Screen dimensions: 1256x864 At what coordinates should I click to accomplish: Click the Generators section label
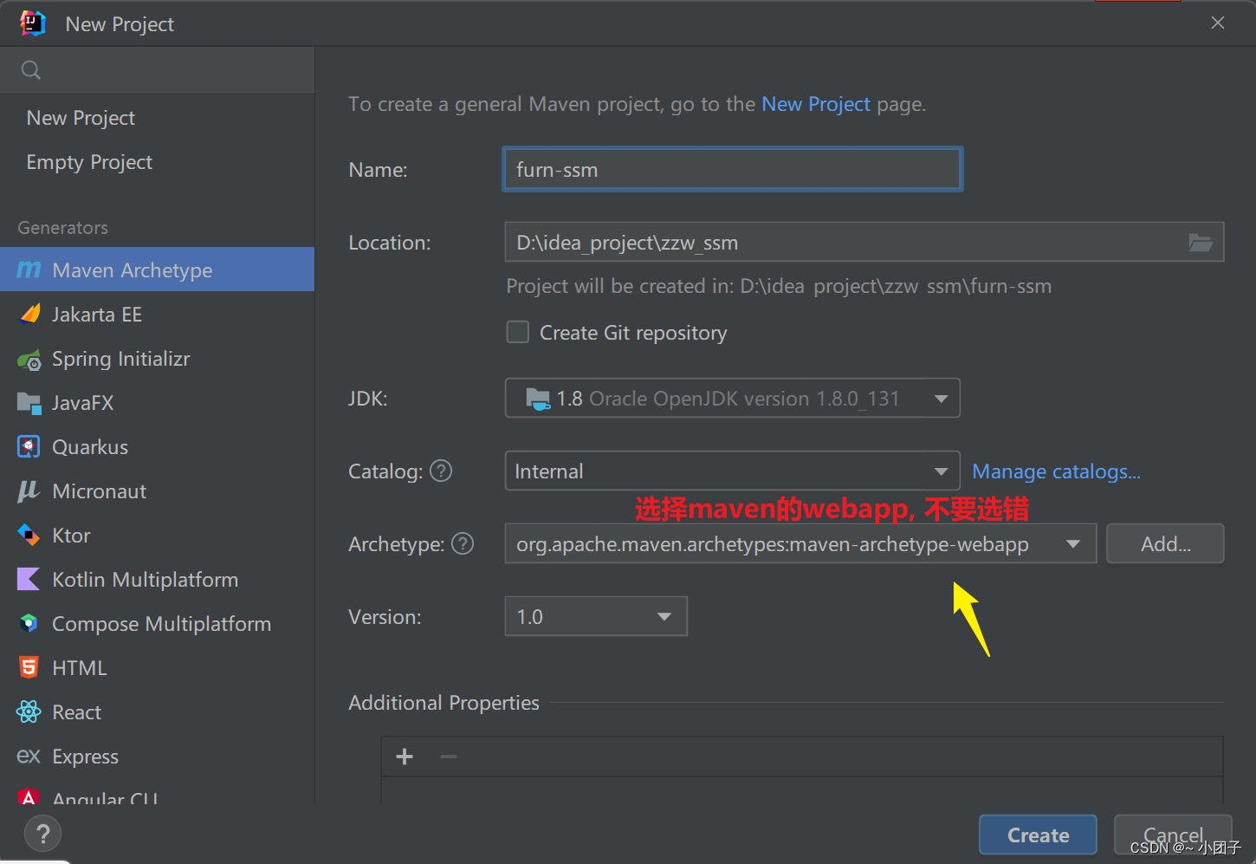click(63, 228)
